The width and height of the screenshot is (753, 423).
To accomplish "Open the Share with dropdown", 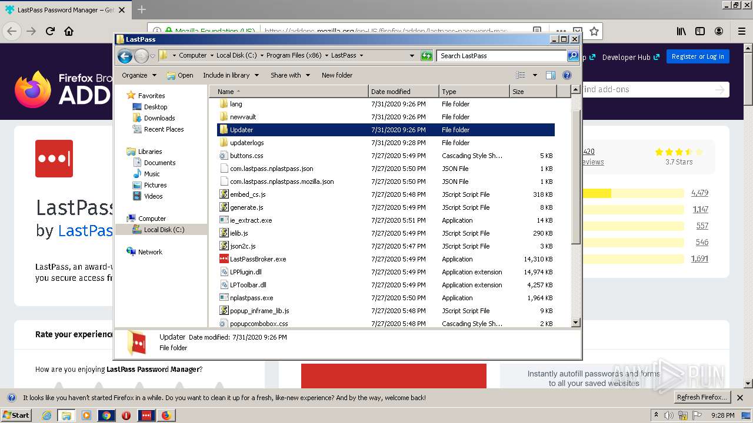I will [x=289, y=75].
